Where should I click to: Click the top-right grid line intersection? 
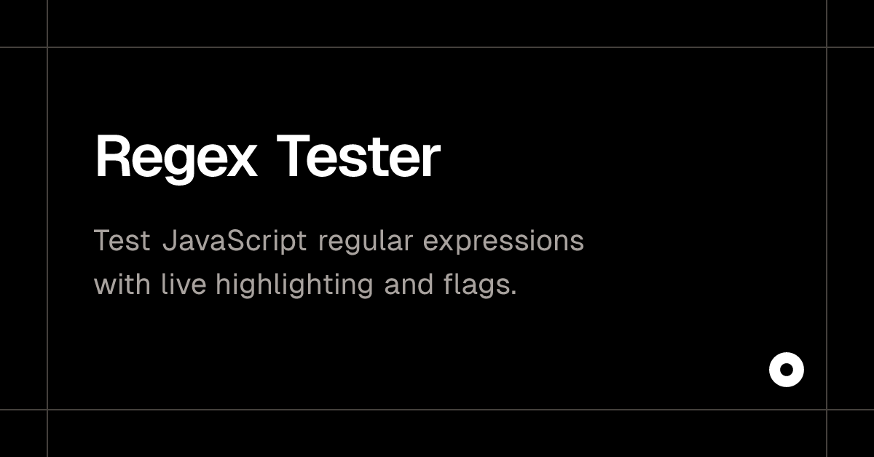[827, 47]
